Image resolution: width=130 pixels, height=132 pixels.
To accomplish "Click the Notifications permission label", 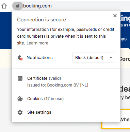I will (39, 58).
